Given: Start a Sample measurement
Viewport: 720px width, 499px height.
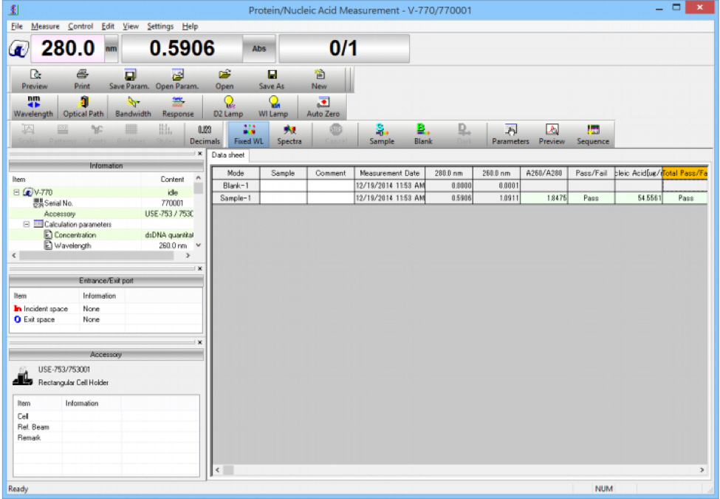Looking at the screenshot, I should (381, 134).
